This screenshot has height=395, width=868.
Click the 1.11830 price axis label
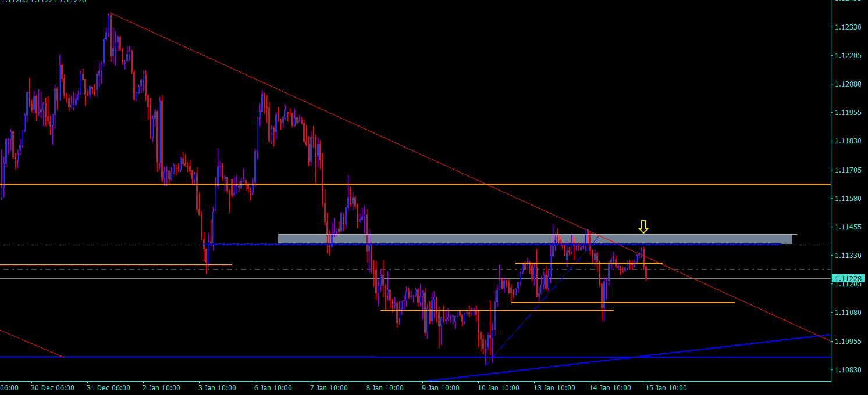pyautogui.click(x=849, y=141)
